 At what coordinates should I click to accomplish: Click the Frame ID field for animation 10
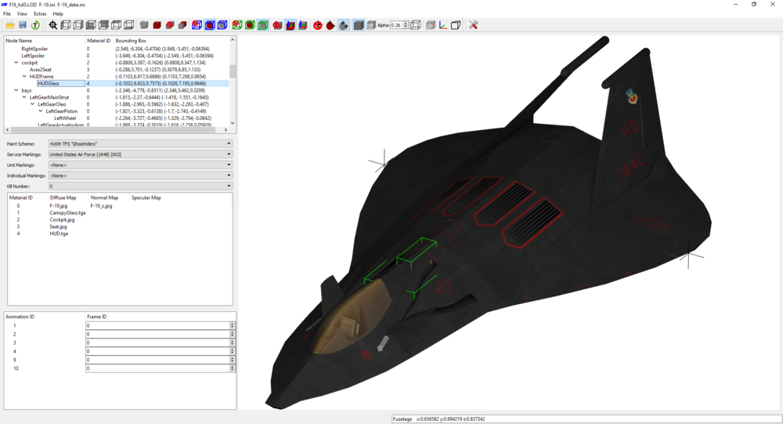158,368
